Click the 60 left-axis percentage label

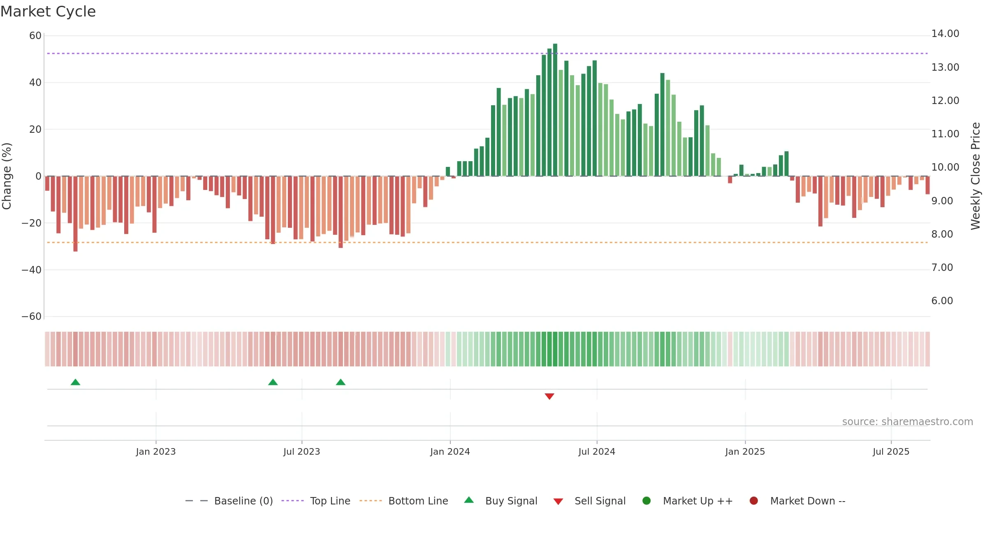[x=35, y=36]
